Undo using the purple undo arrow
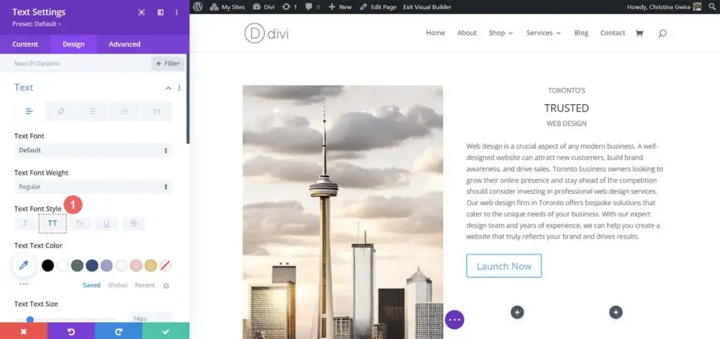The image size is (720, 339). [71, 331]
